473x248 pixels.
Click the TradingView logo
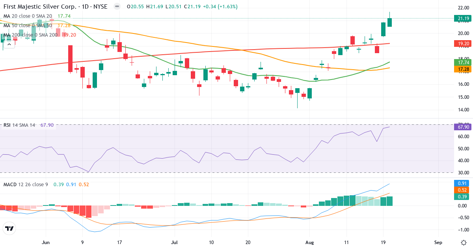[x=9, y=228]
